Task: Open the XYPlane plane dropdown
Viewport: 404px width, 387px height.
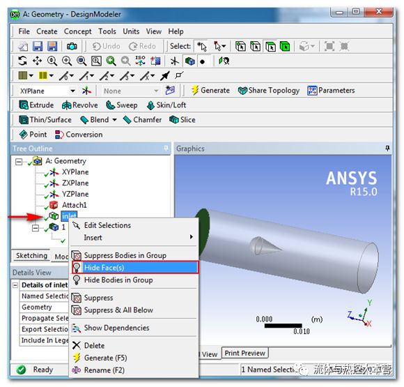Action: [x=73, y=91]
